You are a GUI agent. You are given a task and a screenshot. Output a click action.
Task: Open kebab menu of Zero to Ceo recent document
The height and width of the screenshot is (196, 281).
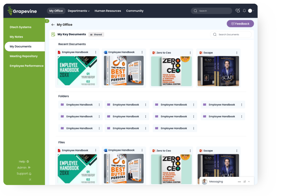[x=190, y=53]
